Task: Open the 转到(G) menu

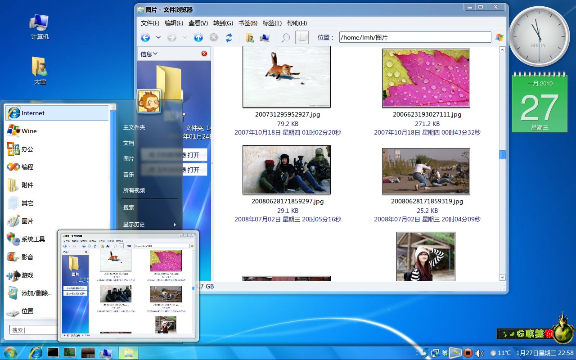Action: pos(223,23)
